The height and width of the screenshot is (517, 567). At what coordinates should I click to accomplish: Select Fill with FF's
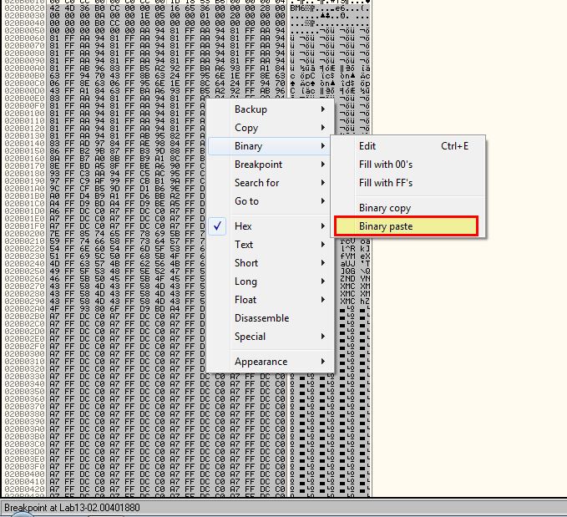tap(408, 183)
